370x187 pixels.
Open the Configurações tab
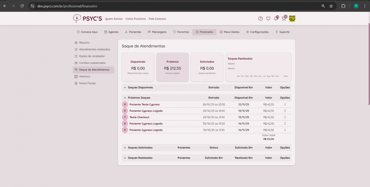[x=257, y=32]
